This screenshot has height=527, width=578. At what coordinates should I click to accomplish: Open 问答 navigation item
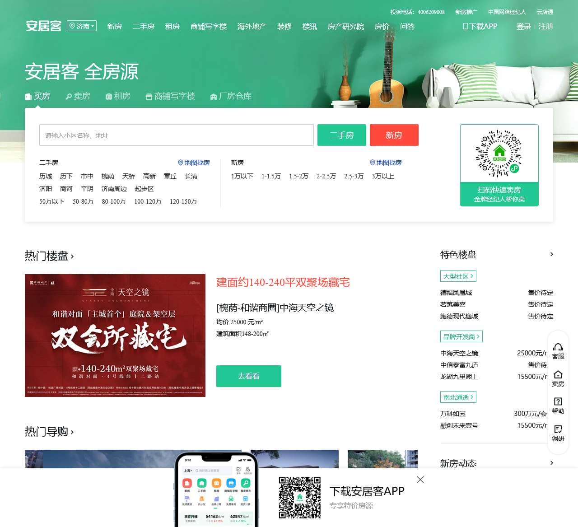(407, 27)
